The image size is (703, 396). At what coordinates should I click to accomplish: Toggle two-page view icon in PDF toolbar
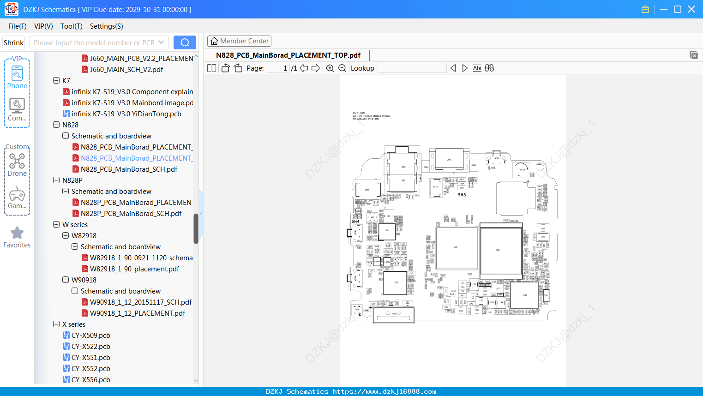tap(211, 68)
